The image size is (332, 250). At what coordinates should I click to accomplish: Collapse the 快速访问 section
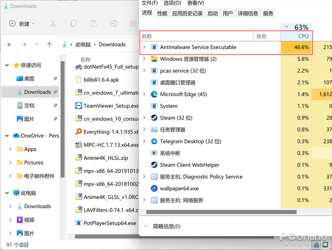(x=7, y=65)
